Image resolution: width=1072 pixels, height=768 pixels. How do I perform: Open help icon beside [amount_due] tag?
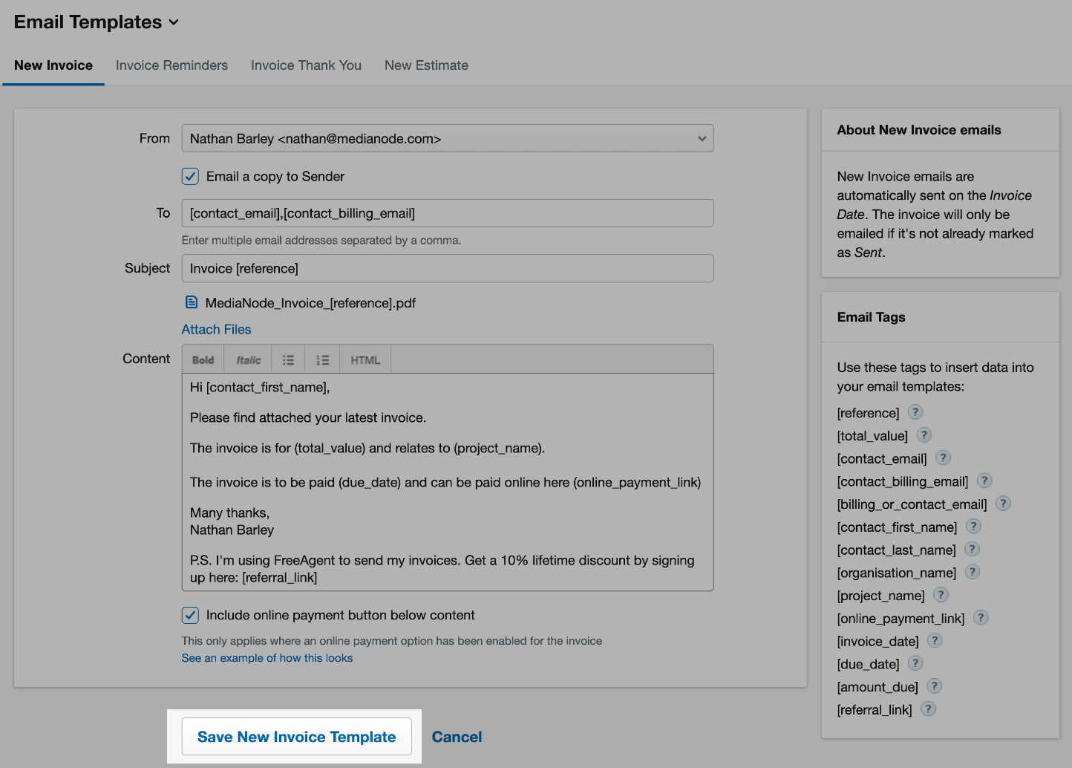pyautogui.click(x=935, y=686)
